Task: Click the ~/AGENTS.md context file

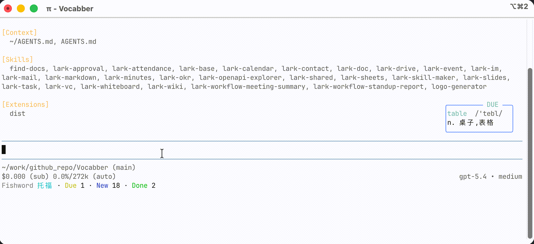Action: 31,42
